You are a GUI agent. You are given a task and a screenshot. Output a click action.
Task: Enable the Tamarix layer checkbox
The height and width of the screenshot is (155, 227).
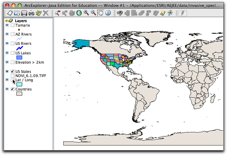[12, 25]
